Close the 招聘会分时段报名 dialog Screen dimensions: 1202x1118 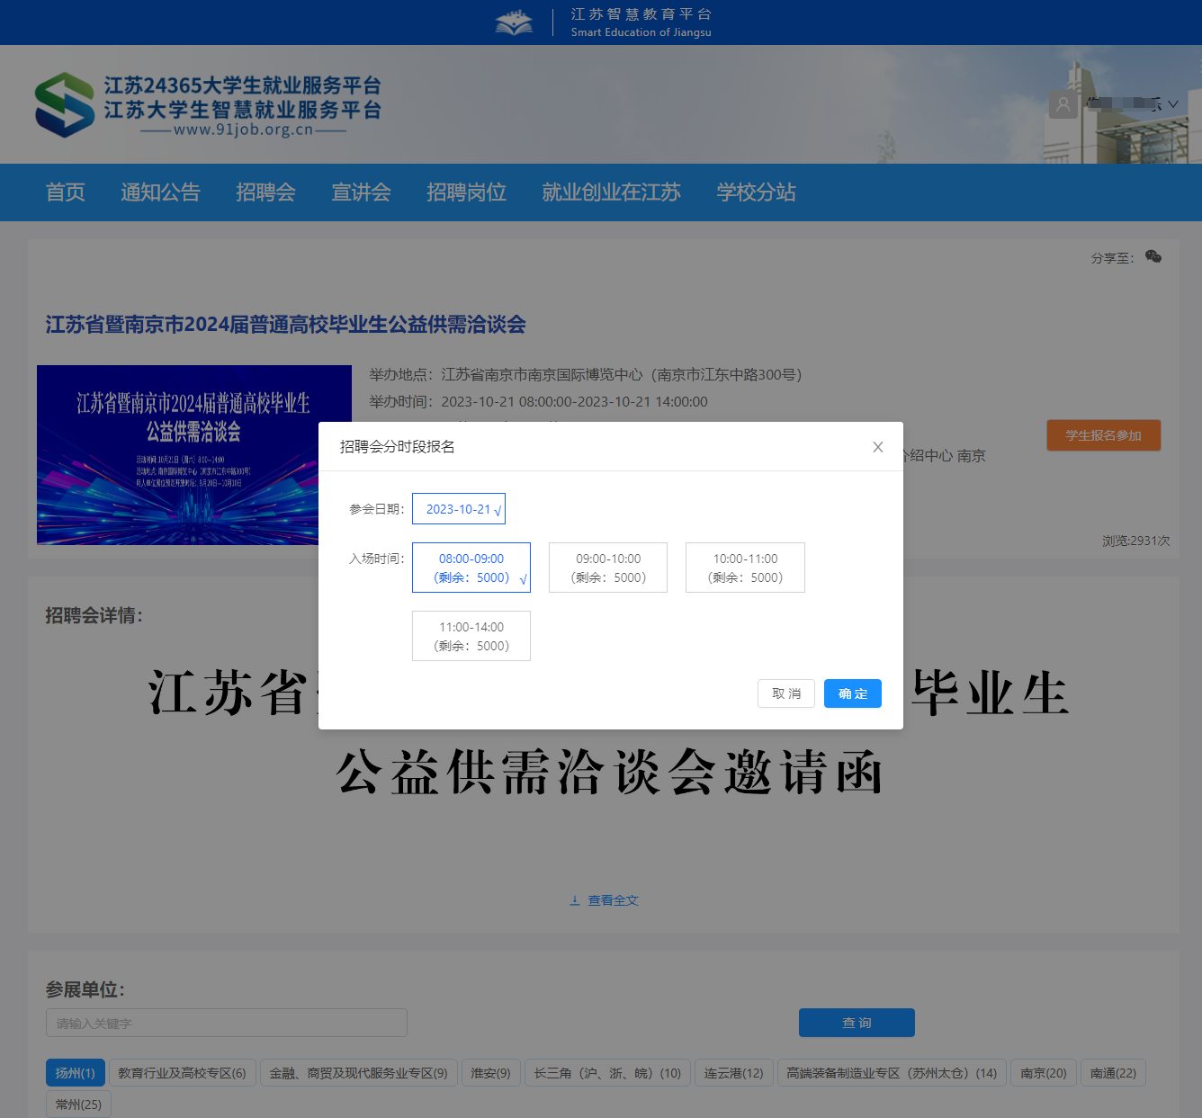(x=877, y=447)
